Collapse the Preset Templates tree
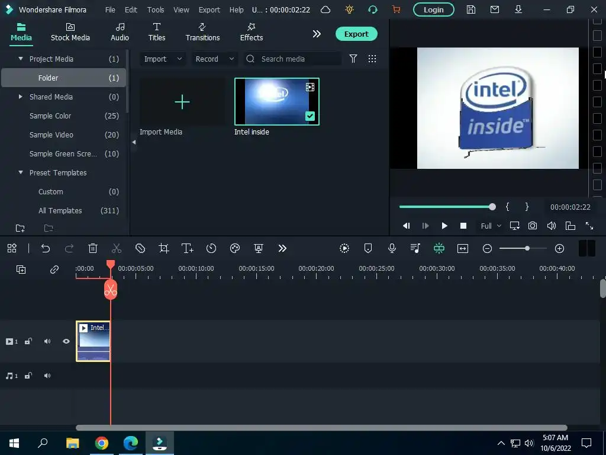Viewport: 606px width, 455px height. pos(21,172)
